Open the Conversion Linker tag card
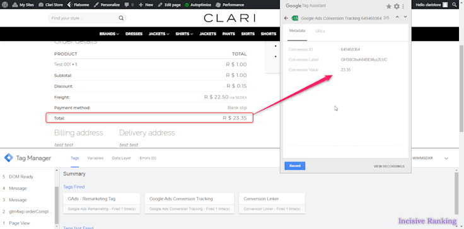 tap(272, 203)
